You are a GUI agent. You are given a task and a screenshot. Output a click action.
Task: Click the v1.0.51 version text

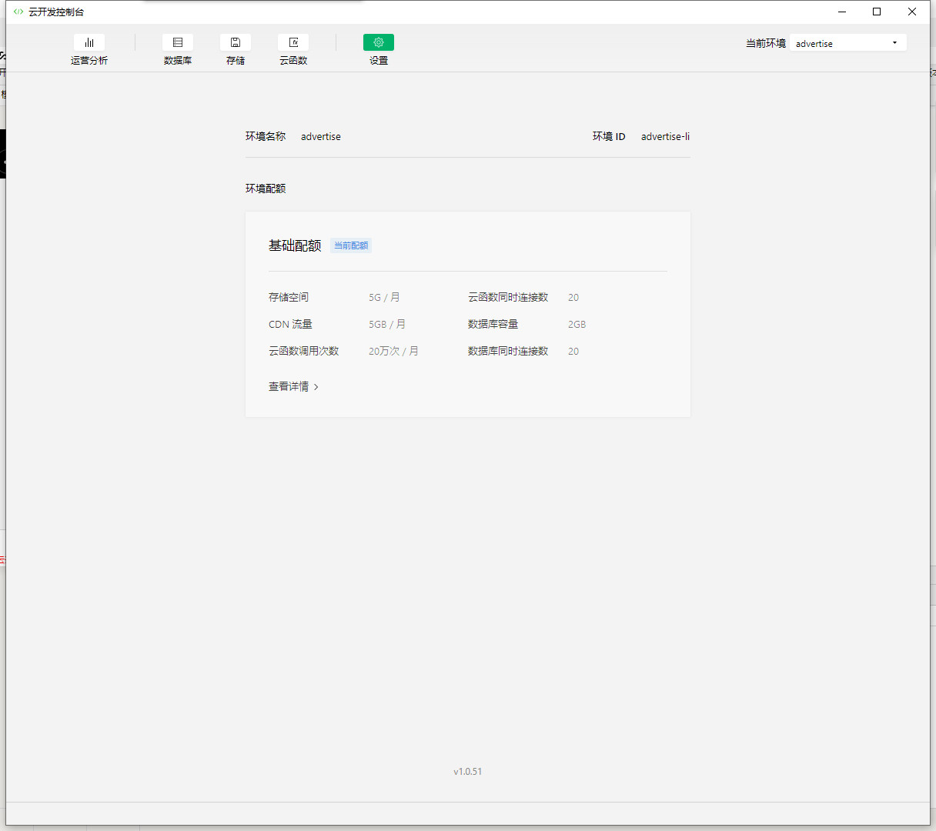pyautogui.click(x=467, y=771)
